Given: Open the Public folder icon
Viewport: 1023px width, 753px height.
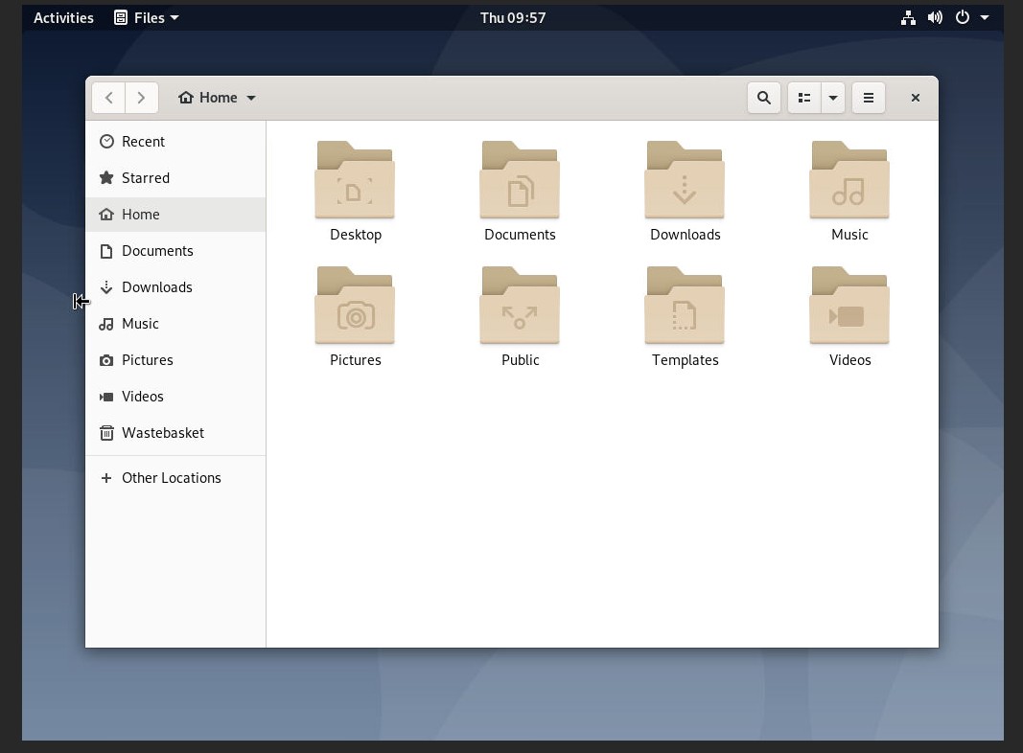Looking at the screenshot, I should click(x=520, y=305).
